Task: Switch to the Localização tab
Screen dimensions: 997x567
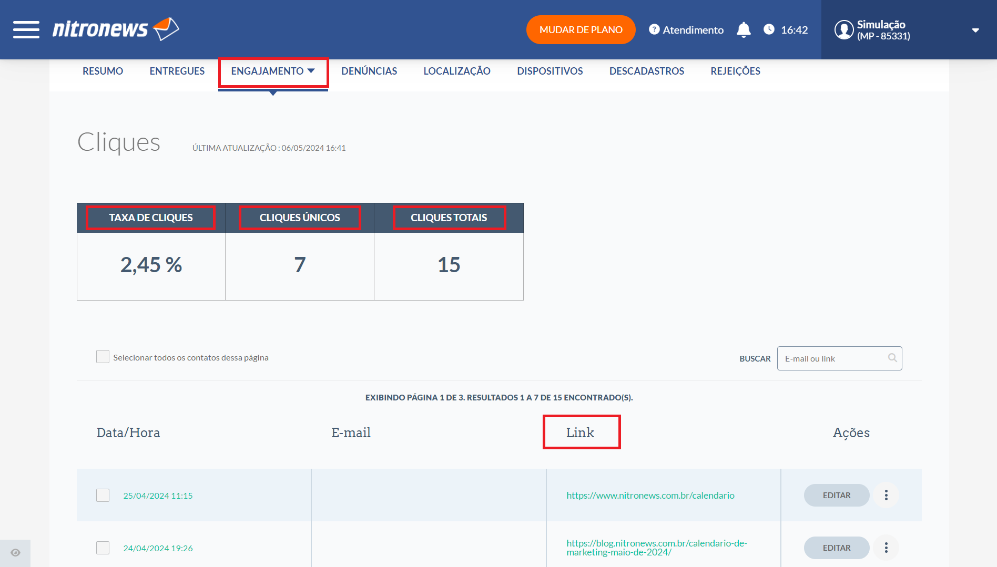Action: tap(457, 71)
